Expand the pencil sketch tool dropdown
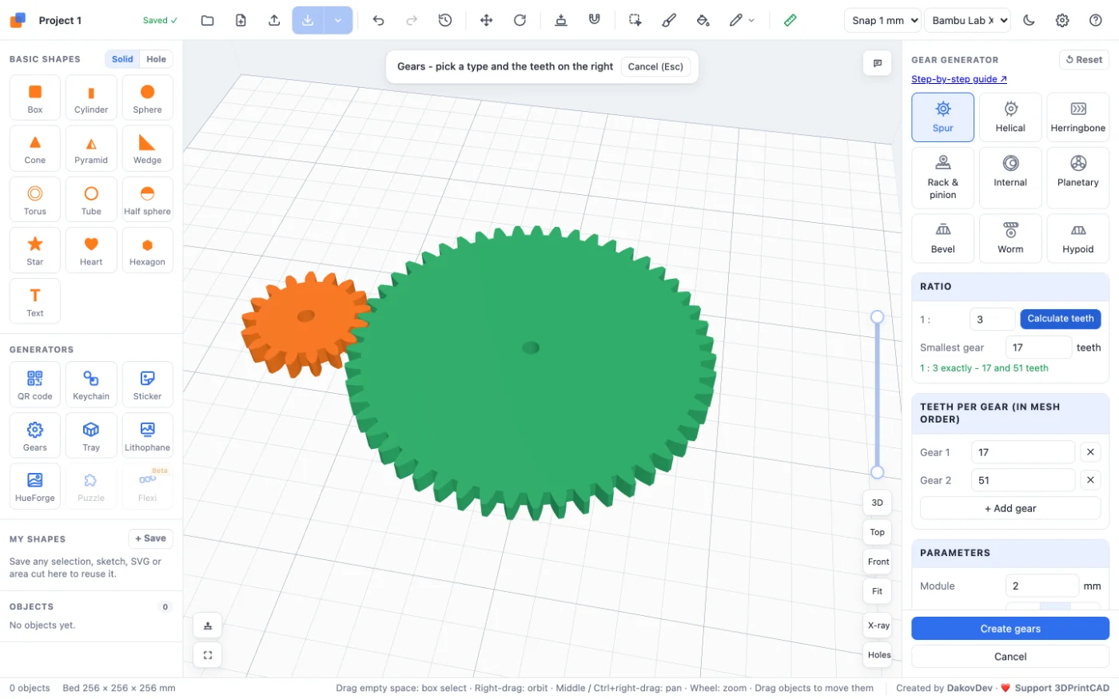 pos(751,21)
